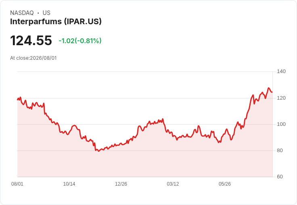Click the 03/12 x-axis date label

[x=173, y=184]
